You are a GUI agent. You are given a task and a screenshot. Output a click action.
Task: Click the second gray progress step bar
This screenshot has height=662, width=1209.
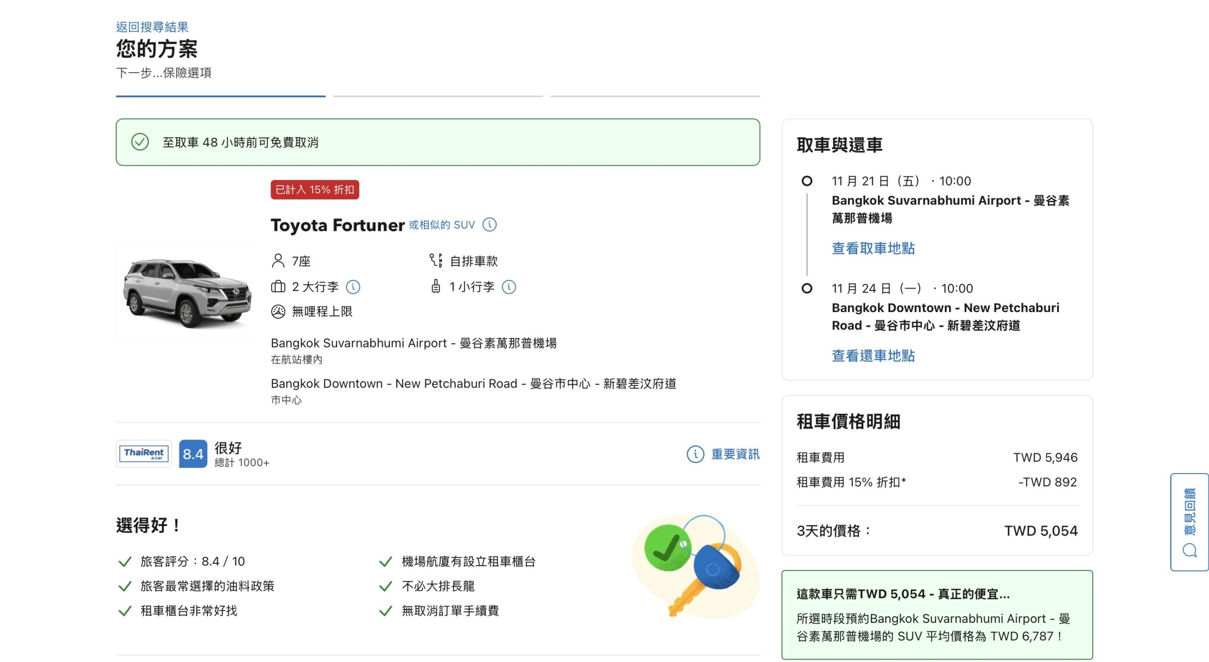[x=438, y=96]
